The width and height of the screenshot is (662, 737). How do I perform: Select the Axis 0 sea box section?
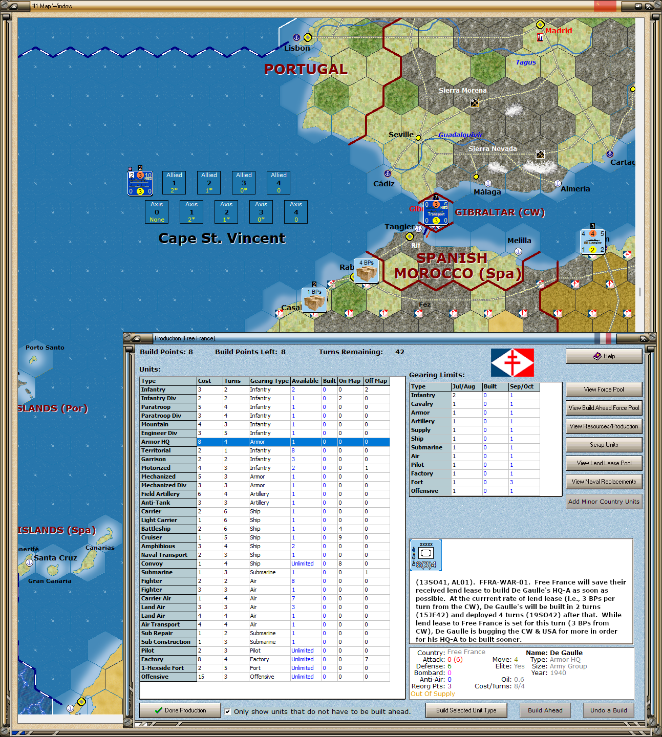tap(157, 212)
